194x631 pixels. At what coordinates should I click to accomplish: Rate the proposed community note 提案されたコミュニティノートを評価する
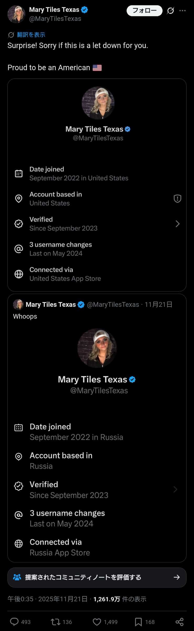(83, 577)
